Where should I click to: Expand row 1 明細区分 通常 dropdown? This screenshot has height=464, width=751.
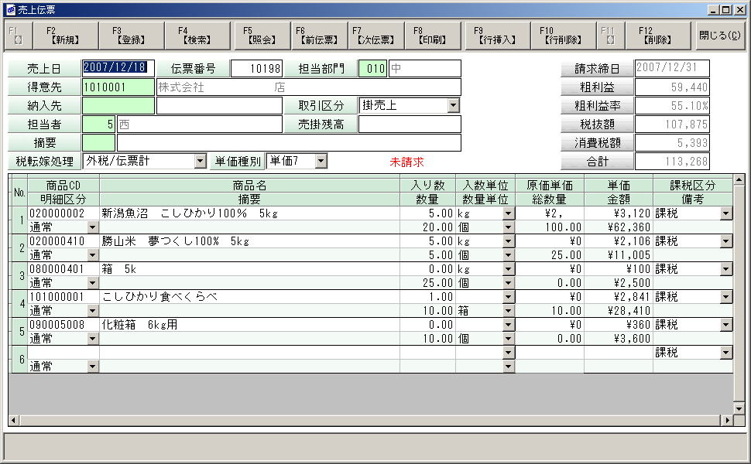93,227
